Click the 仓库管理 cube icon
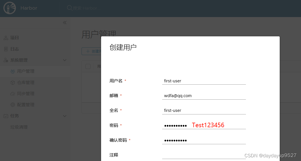 (13, 83)
